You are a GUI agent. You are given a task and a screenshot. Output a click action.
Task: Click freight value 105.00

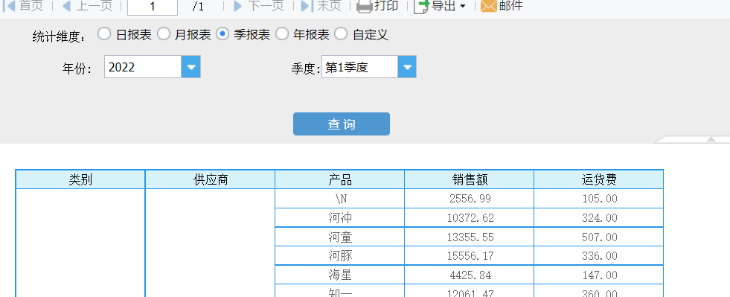[600, 199]
